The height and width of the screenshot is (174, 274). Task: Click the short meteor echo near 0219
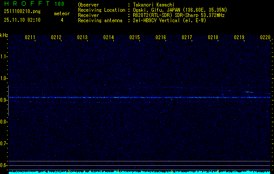click(249, 92)
